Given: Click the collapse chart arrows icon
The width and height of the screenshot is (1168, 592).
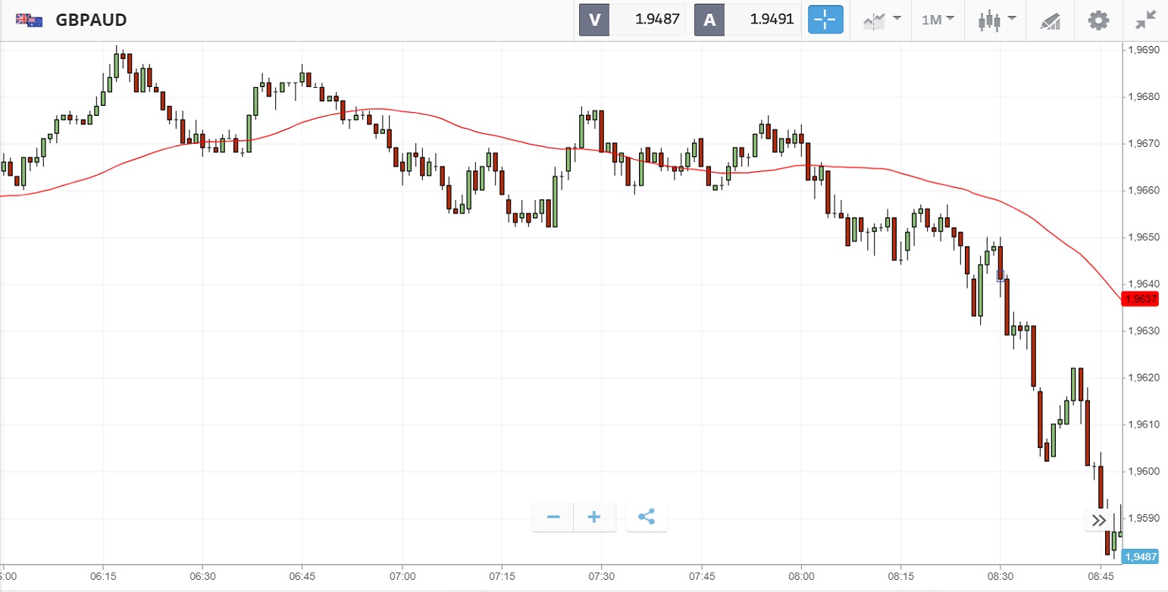Looking at the screenshot, I should pyautogui.click(x=1145, y=20).
